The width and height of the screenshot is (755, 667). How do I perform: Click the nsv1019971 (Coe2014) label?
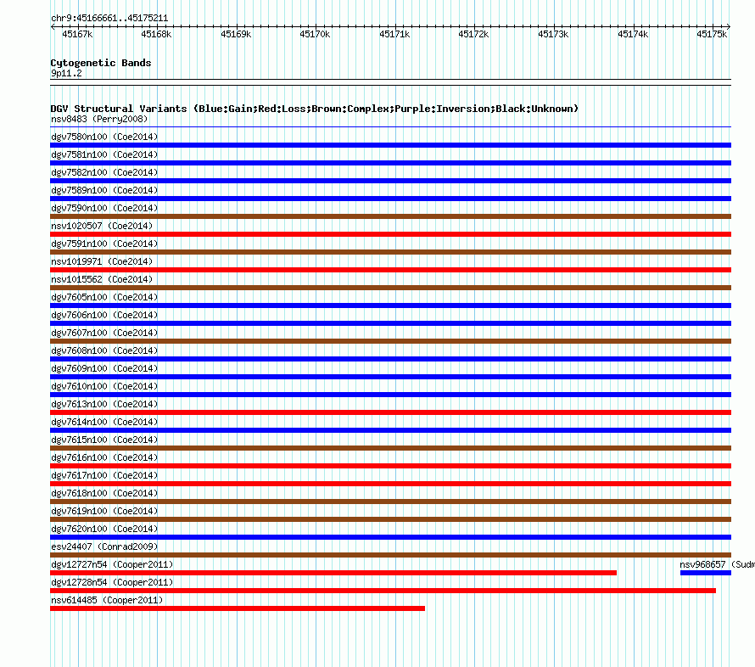click(x=102, y=261)
